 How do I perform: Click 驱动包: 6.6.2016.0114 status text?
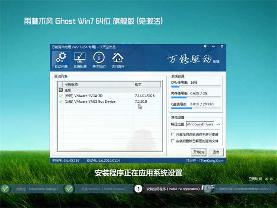click(x=103, y=161)
